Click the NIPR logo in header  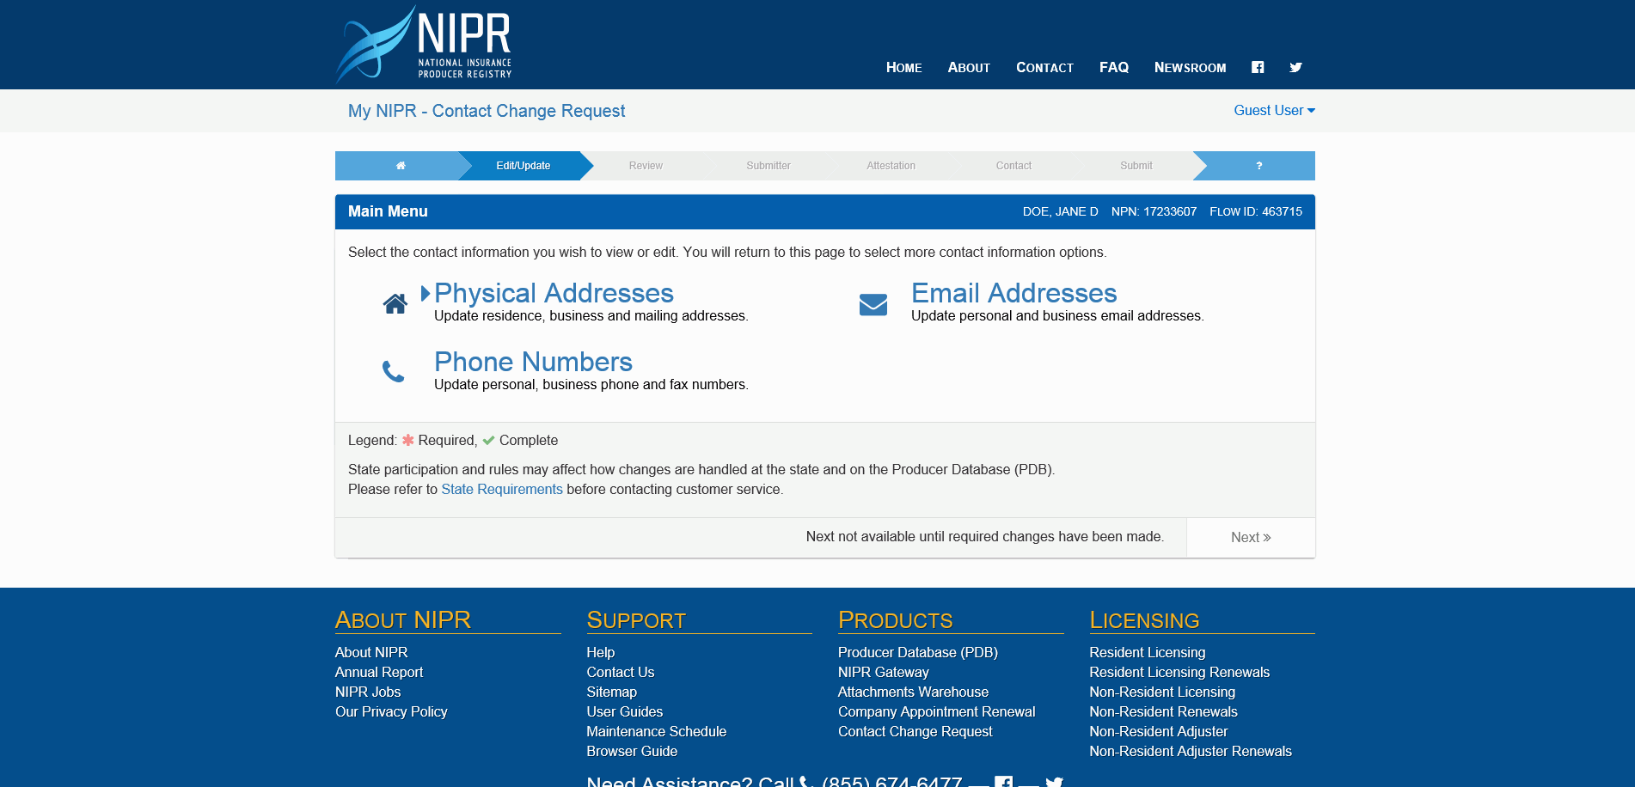[x=424, y=44]
